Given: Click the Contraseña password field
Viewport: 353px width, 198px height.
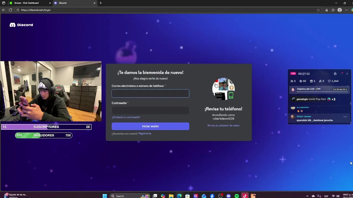Looking at the screenshot, I should point(150,111).
